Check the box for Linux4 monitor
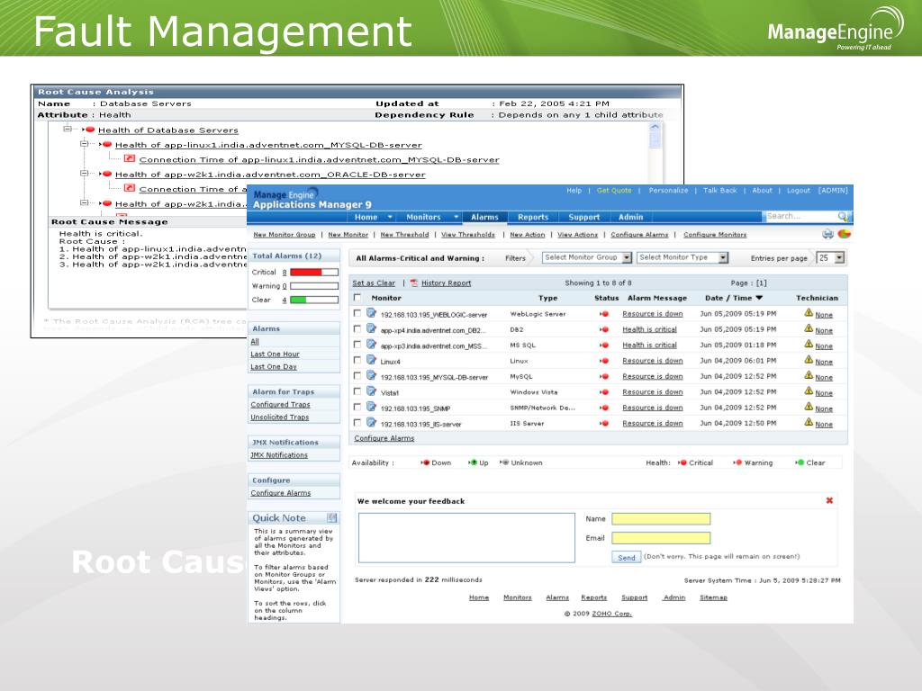 pyautogui.click(x=357, y=360)
